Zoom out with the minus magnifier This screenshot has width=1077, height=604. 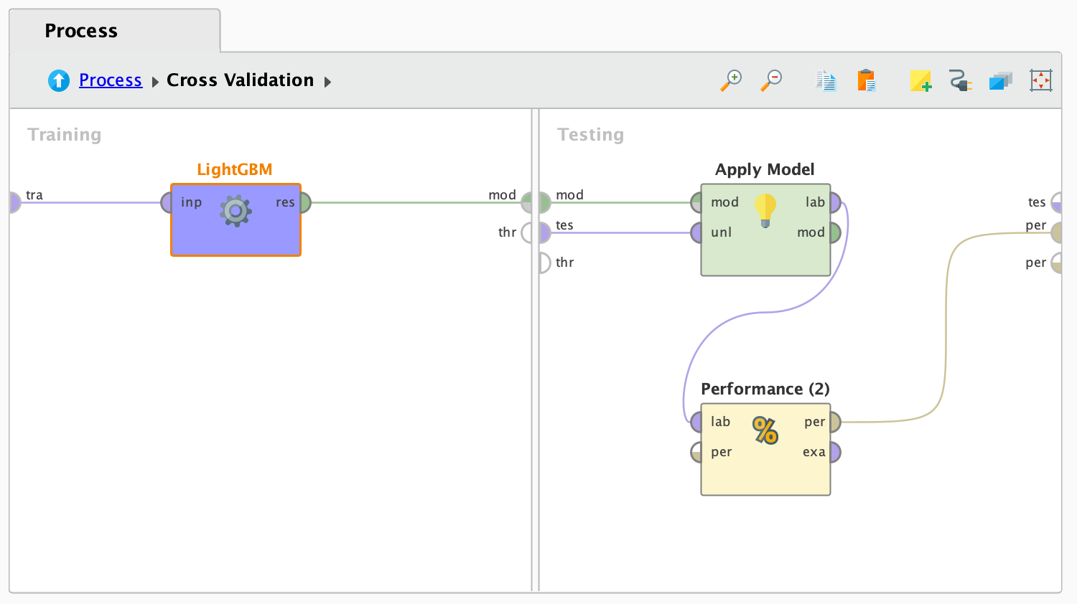(x=771, y=80)
